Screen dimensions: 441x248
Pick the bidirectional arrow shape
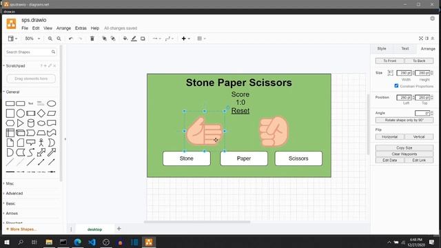41,152
